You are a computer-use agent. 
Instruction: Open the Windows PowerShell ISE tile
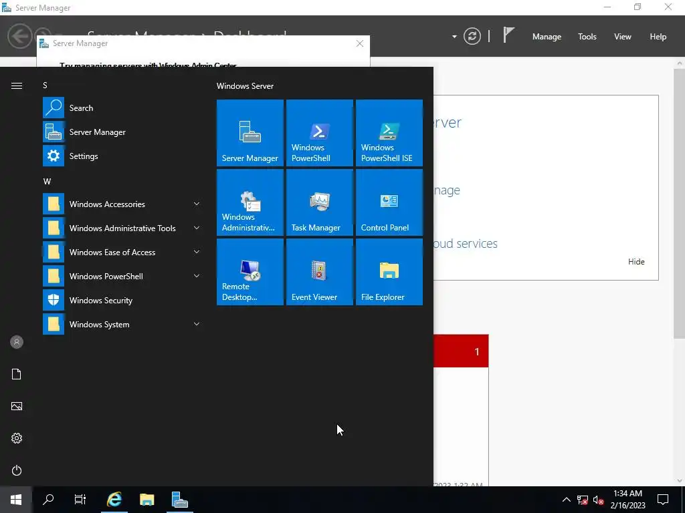click(x=389, y=133)
